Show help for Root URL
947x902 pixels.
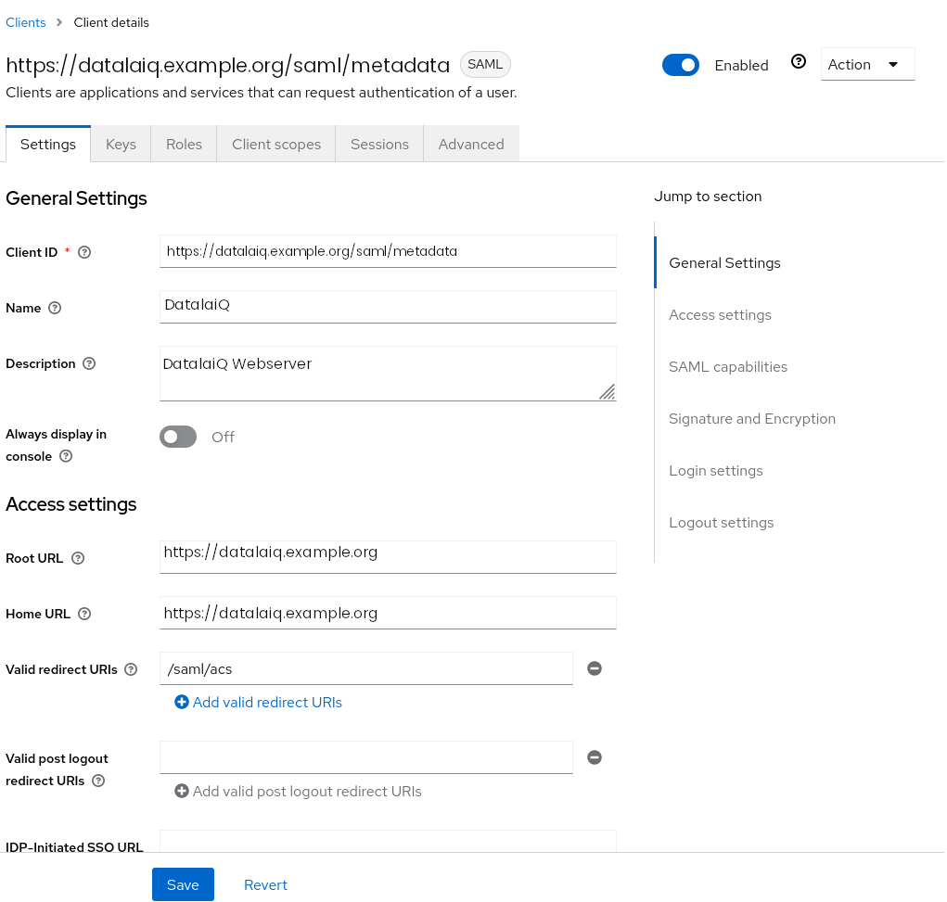pyautogui.click(x=78, y=558)
